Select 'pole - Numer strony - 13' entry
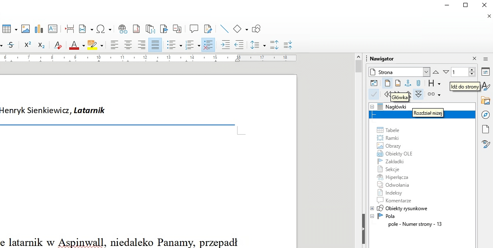This screenshot has height=248, width=493. [415, 224]
